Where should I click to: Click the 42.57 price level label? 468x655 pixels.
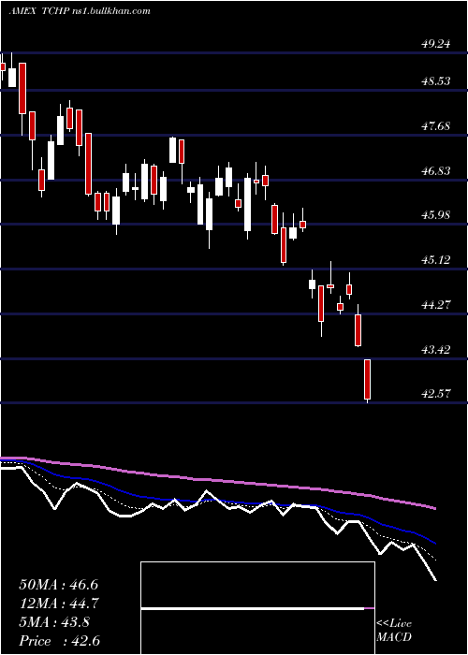point(436,394)
